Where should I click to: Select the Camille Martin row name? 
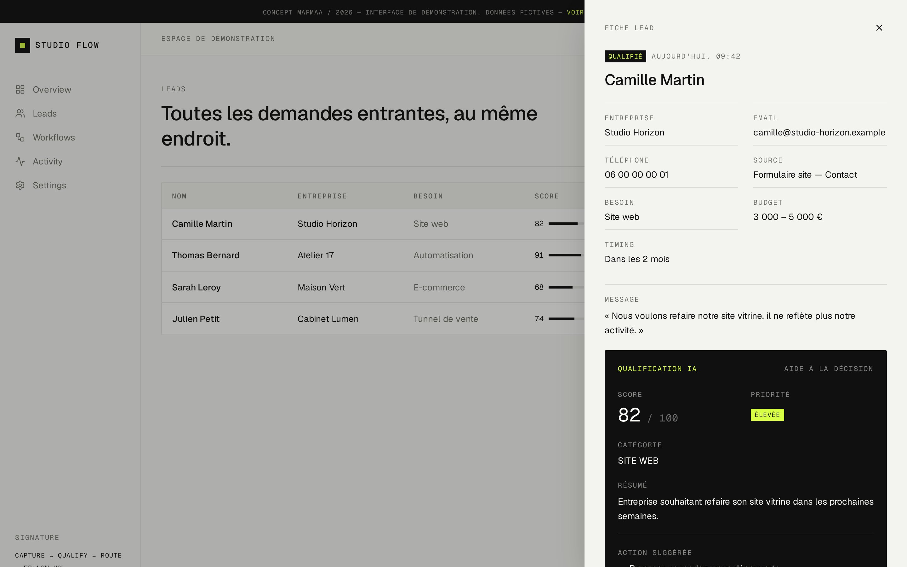(x=202, y=224)
